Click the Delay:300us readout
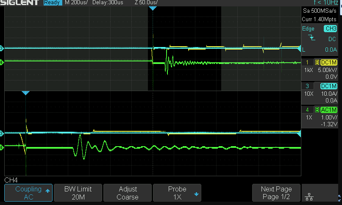Screen dimensions: 342x205 pyautogui.click(x=108, y=3)
